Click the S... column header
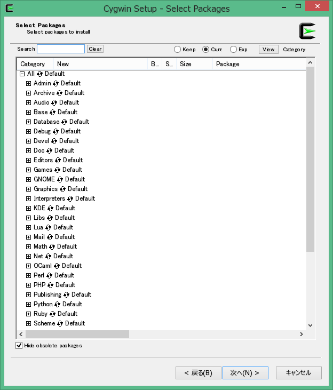333x390 pixels. 169,64
